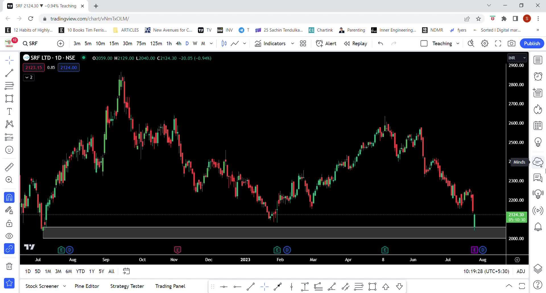This screenshot has height=293, width=546.
Task: Open the Pine Editor tab
Action: pyautogui.click(x=87, y=286)
